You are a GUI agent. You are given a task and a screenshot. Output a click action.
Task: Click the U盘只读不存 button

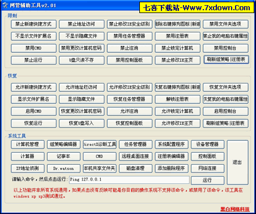point(82,60)
